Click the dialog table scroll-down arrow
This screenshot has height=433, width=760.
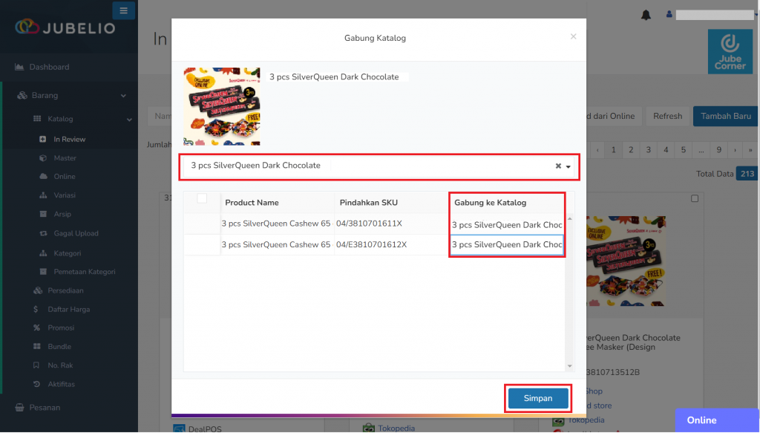pyautogui.click(x=569, y=366)
